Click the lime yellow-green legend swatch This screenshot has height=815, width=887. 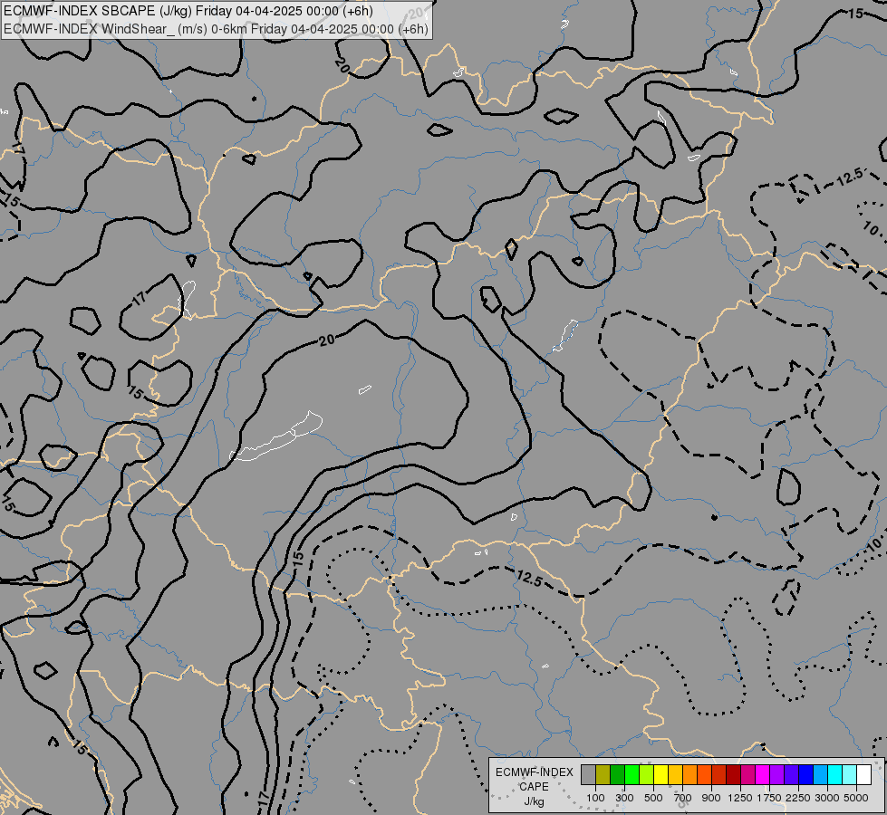tap(646, 774)
